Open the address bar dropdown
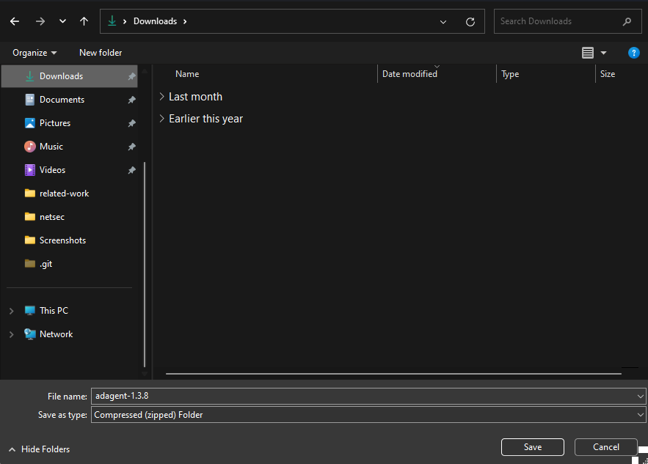Viewport: 648px width, 464px height. click(x=443, y=21)
